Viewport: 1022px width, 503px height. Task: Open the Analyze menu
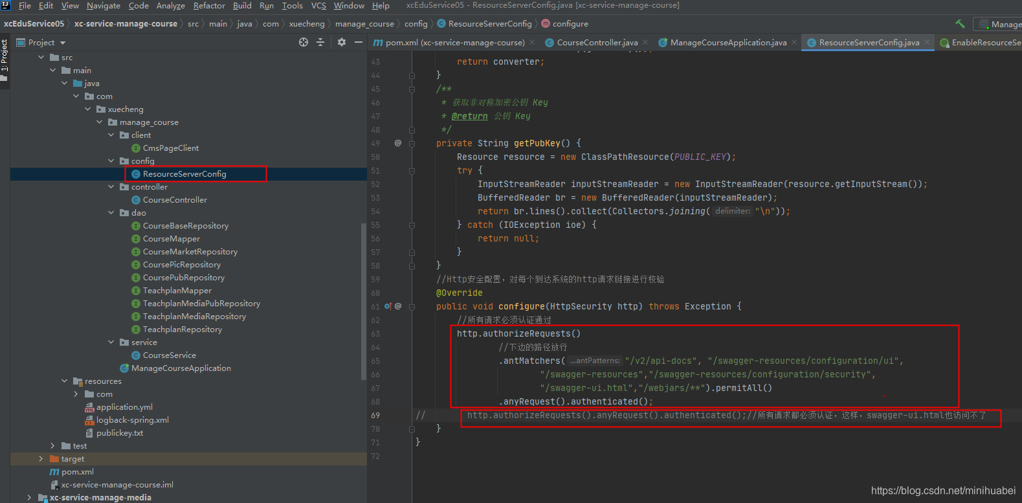pos(171,6)
